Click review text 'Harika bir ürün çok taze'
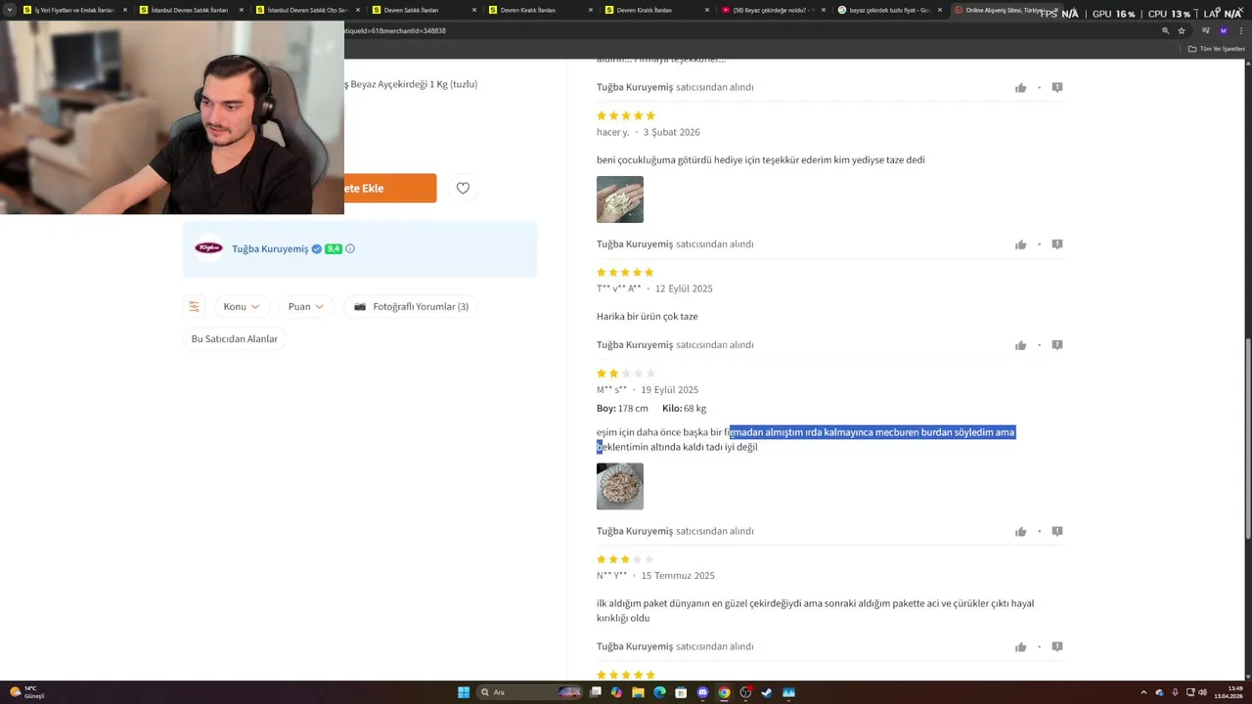This screenshot has width=1252, height=704. [x=648, y=317]
